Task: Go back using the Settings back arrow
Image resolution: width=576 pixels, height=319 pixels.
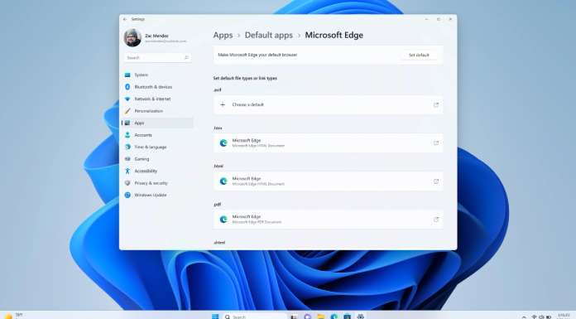Action: click(x=125, y=19)
